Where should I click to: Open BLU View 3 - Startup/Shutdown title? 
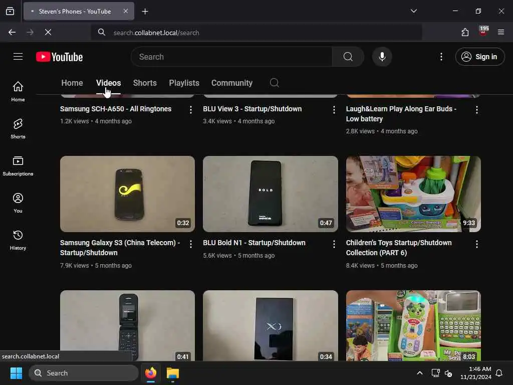tap(252, 109)
